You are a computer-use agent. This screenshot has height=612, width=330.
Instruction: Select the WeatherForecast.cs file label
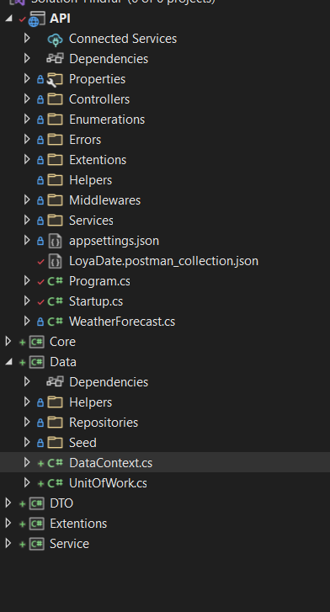click(x=122, y=322)
